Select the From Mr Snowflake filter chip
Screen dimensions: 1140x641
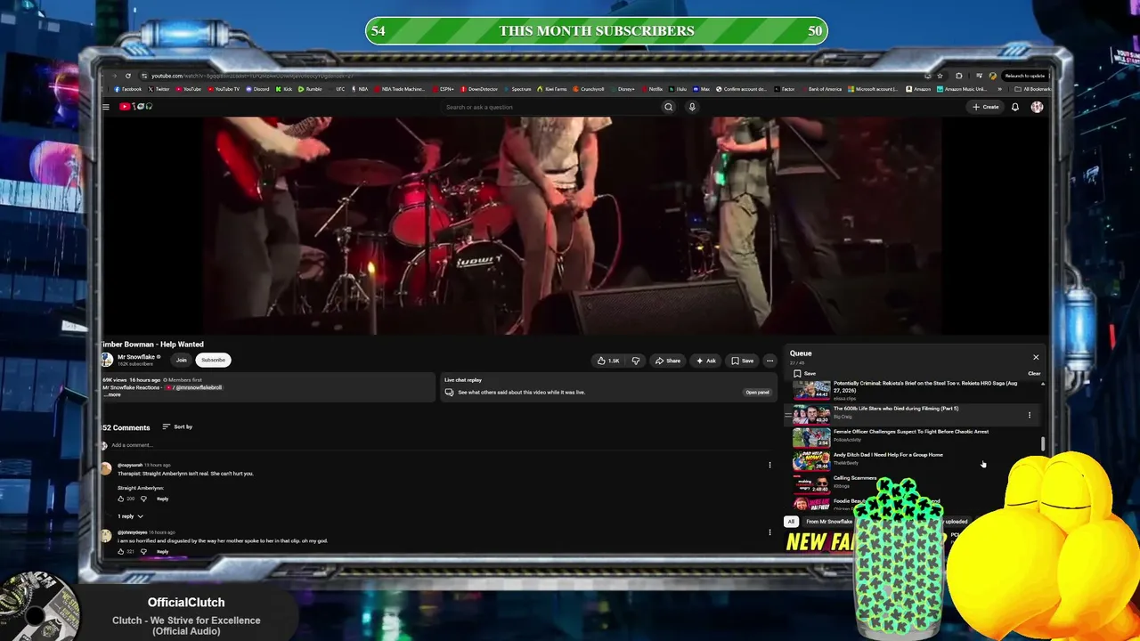click(829, 522)
